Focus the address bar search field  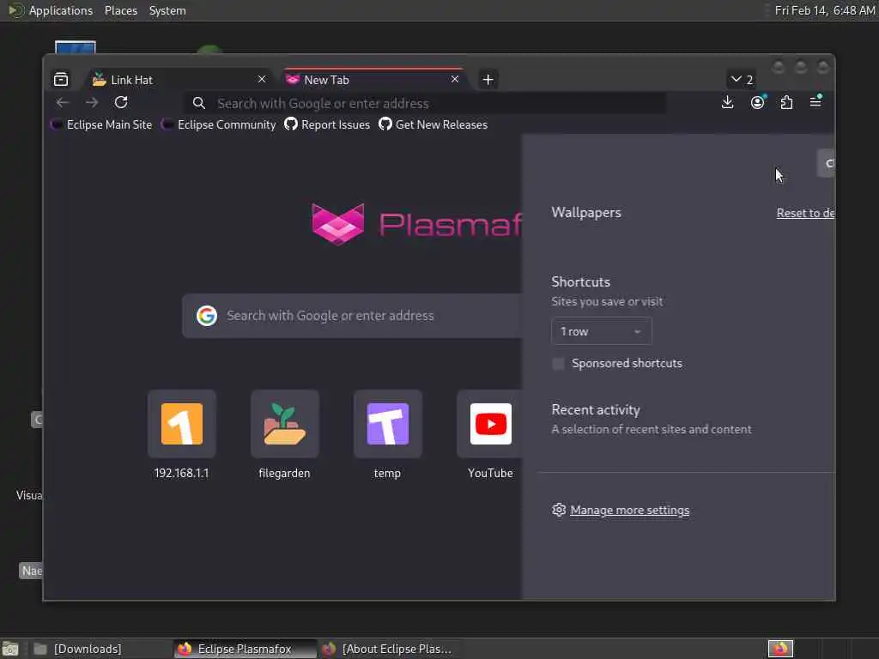[426, 103]
